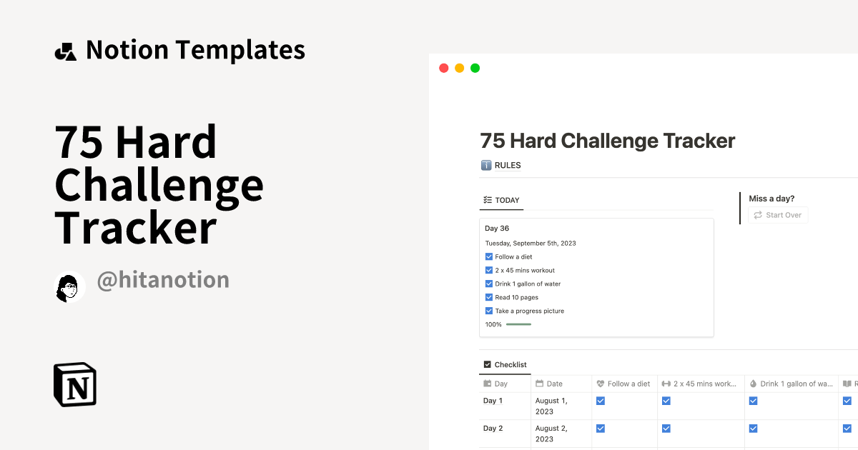Toggle Drink 1 gallon of water checkbox
The height and width of the screenshot is (450, 858).
pos(489,284)
